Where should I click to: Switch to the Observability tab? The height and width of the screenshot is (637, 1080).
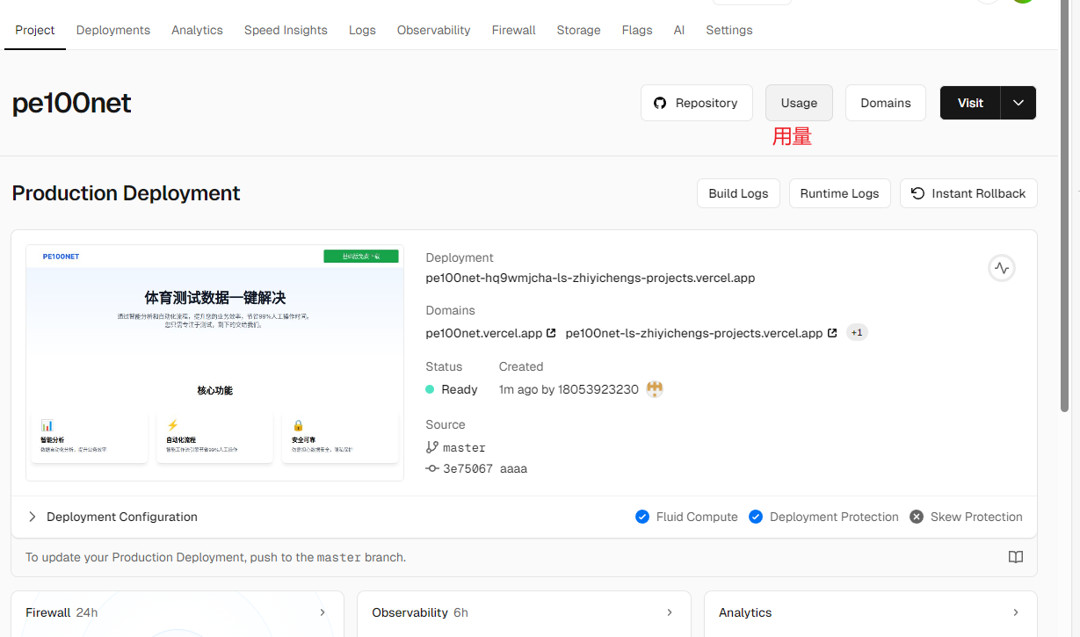click(433, 30)
